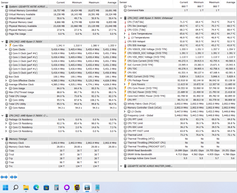Open the taskbar Search magnifier
Image resolution: width=237 pixels, height=193 pixels.
click(x=16, y=187)
